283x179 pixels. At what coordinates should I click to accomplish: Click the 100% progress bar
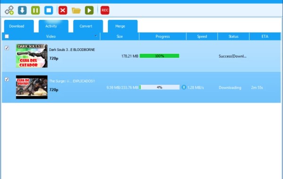(x=159, y=56)
